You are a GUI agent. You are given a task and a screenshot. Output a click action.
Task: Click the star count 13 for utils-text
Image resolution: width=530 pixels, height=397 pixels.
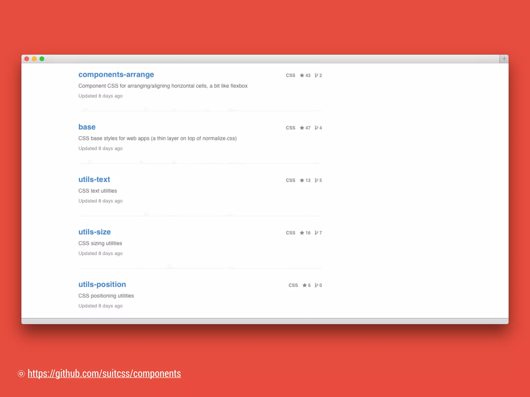click(x=305, y=180)
